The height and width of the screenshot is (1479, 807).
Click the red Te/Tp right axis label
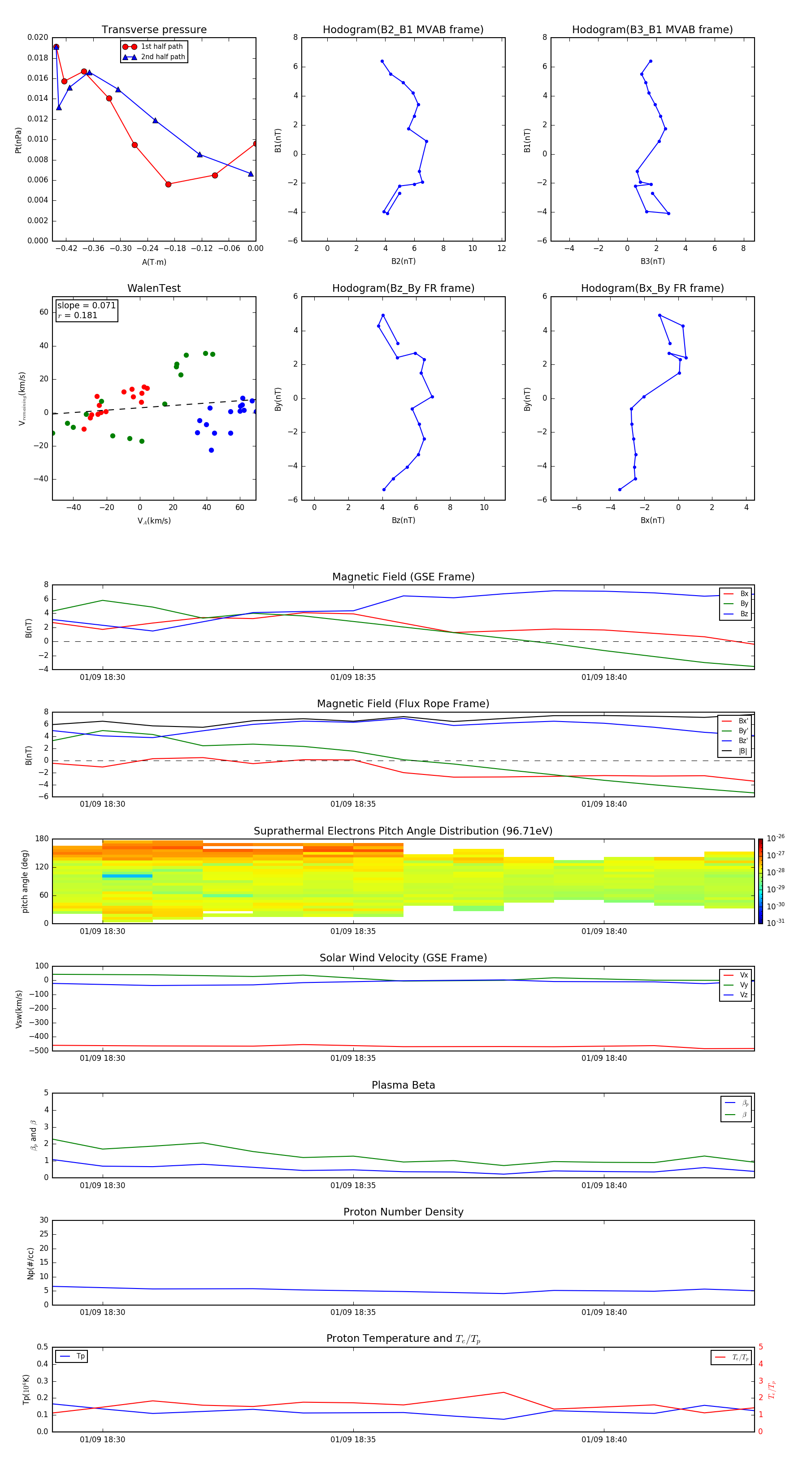(x=772, y=1389)
